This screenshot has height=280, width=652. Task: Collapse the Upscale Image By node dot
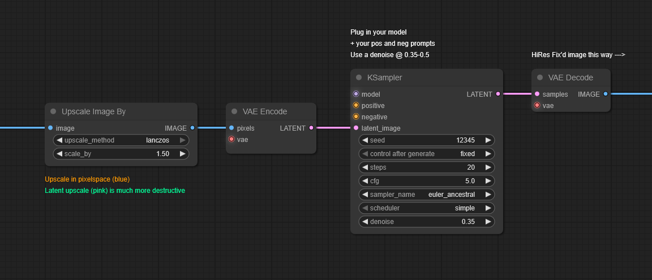tap(53, 111)
